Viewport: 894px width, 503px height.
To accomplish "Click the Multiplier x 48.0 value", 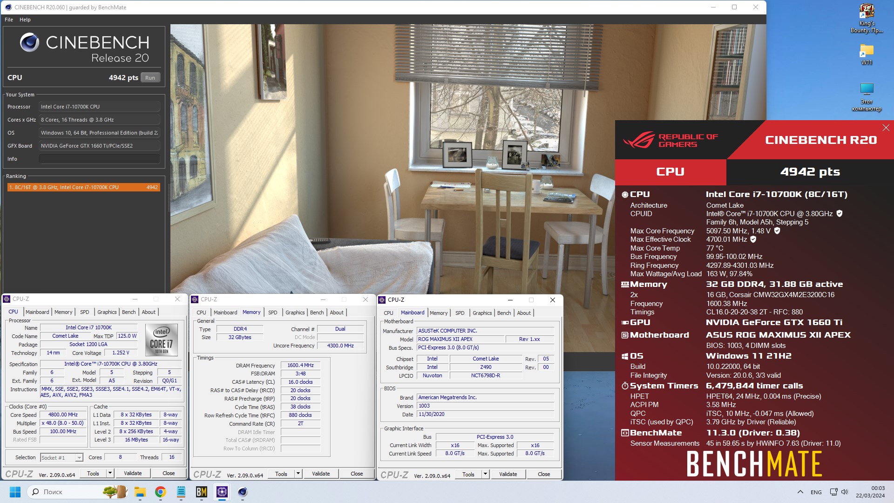I will 63,423.
